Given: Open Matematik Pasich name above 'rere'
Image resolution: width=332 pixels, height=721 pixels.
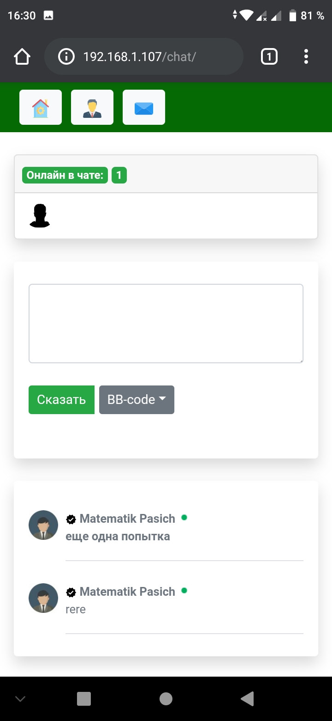Looking at the screenshot, I should (127, 592).
